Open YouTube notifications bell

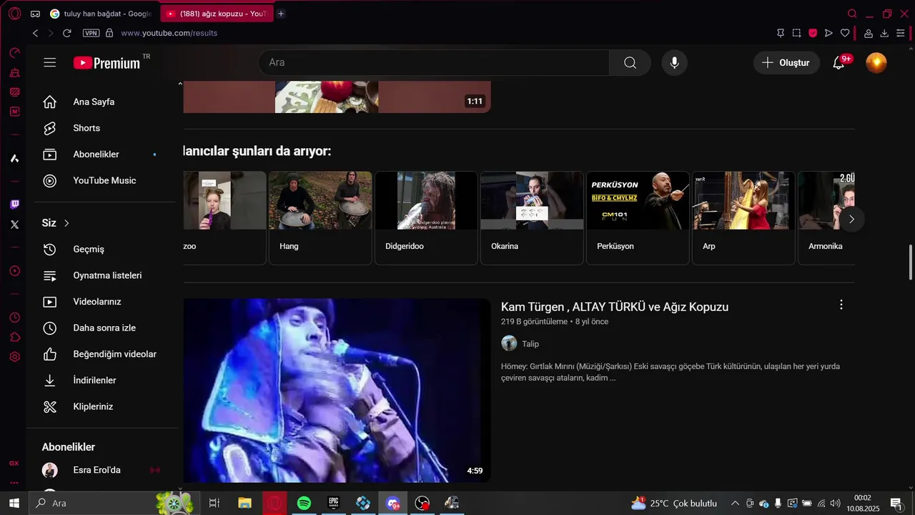coord(839,63)
